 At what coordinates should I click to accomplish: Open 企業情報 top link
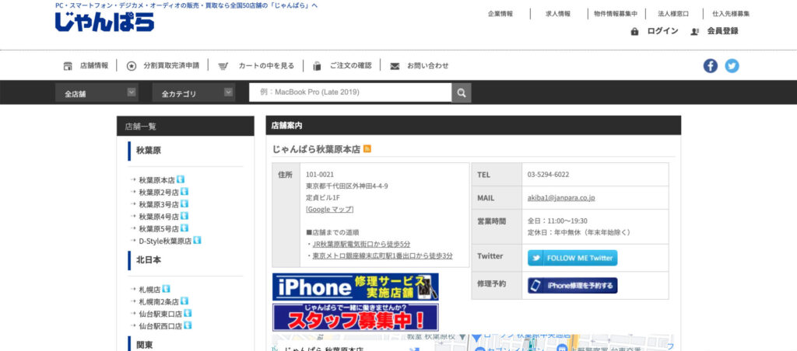pyautogui.click(x=500, y=14)
